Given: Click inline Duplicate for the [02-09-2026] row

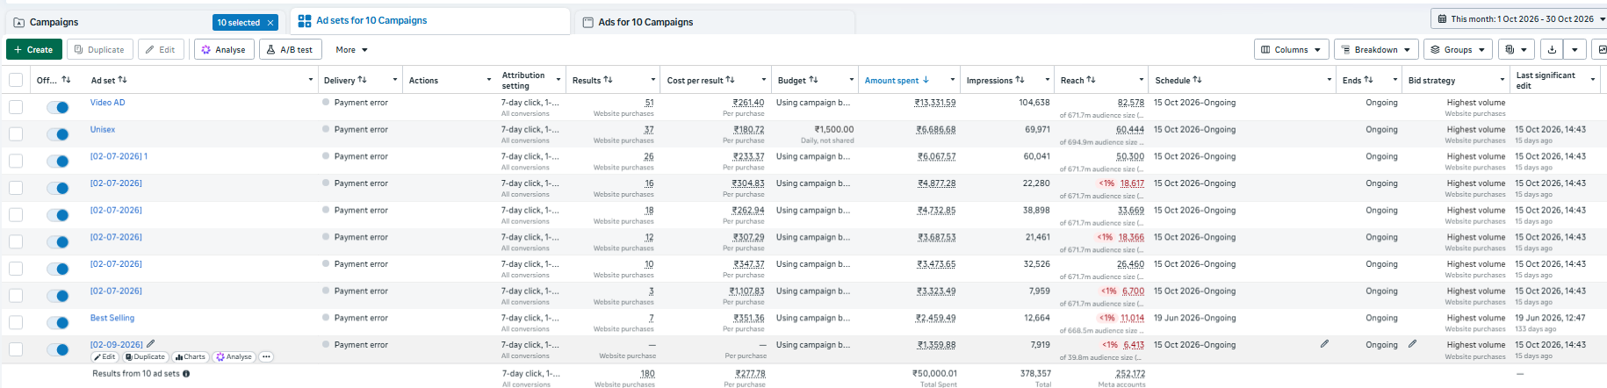Looking at the screenshot, I should coord(145,357).
